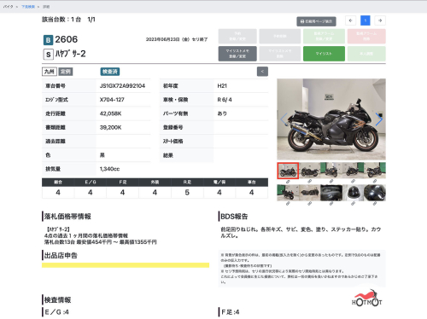This screenshot has width=427, height=319.
Task: Select page 1 in pagination
Action: pyautogui.click(x=366, y=20)
